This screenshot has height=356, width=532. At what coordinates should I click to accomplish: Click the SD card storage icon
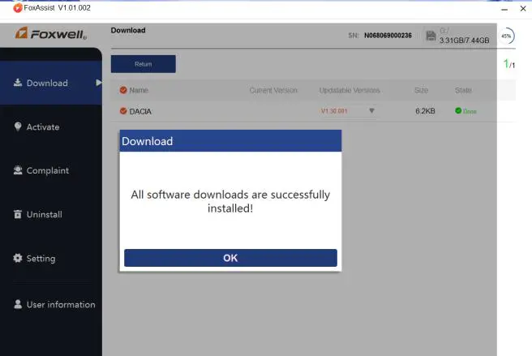point(431,36)
